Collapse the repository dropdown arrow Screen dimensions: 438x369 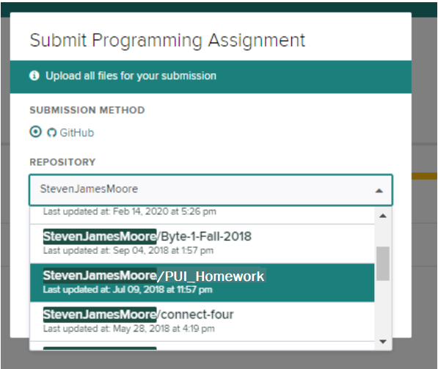[x=379, y=191]
